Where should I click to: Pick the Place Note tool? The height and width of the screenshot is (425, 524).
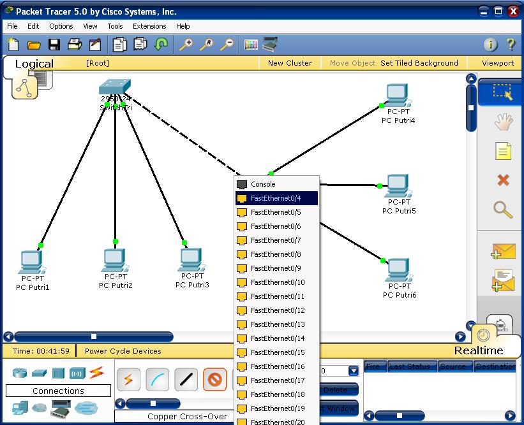click(x=504, y=151)
